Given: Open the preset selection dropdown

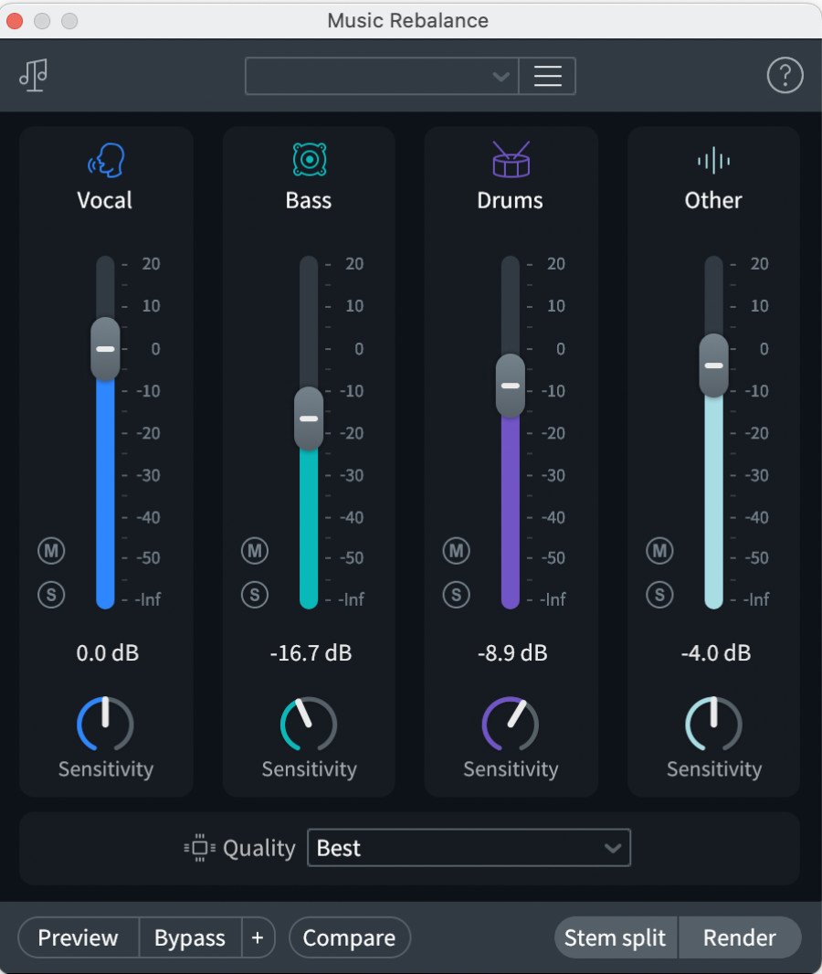Looking at the screenshot, I should tap(381, 76).
